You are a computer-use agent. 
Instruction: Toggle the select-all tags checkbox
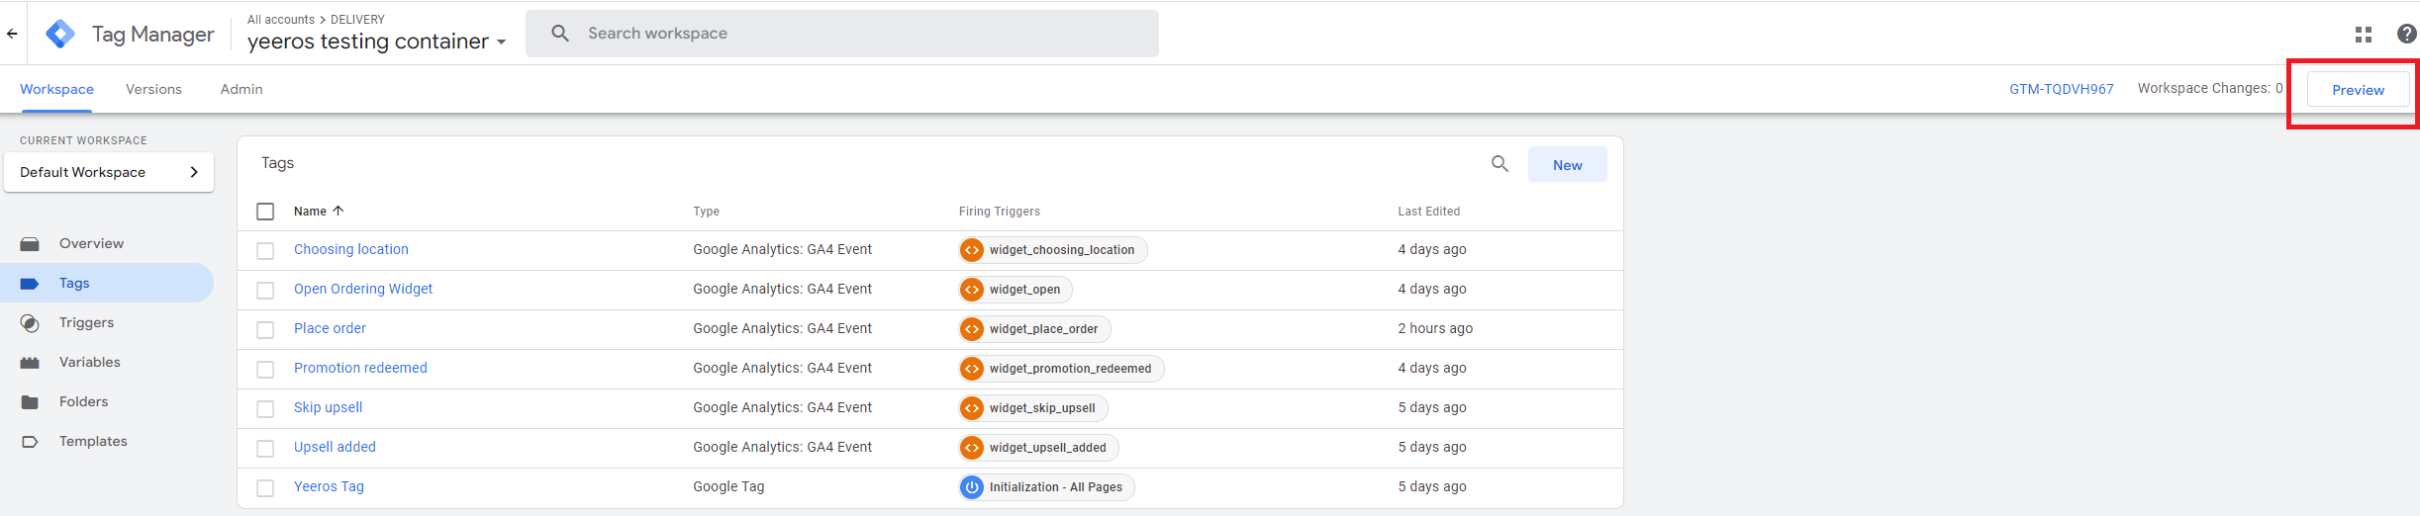tap(265, 212)
